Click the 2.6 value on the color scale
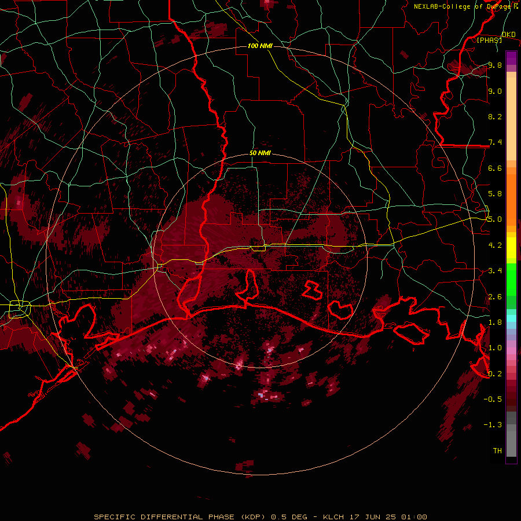The height and width of the screenshot is (521, 521). click(495, 297)
